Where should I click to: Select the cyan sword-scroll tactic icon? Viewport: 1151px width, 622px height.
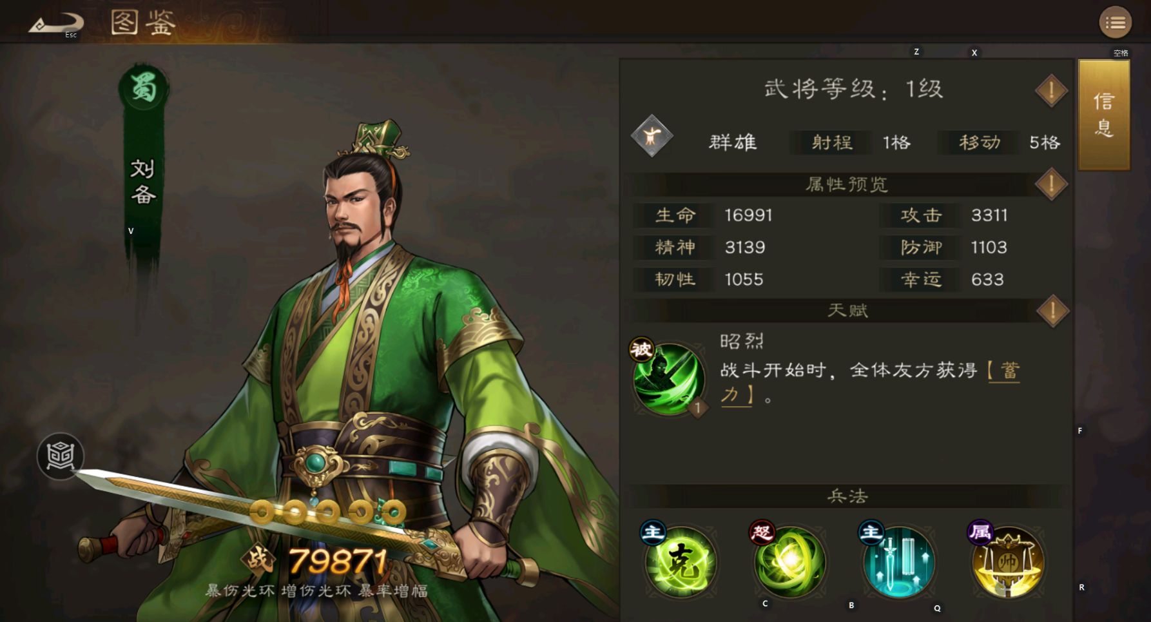coord(898,561)
